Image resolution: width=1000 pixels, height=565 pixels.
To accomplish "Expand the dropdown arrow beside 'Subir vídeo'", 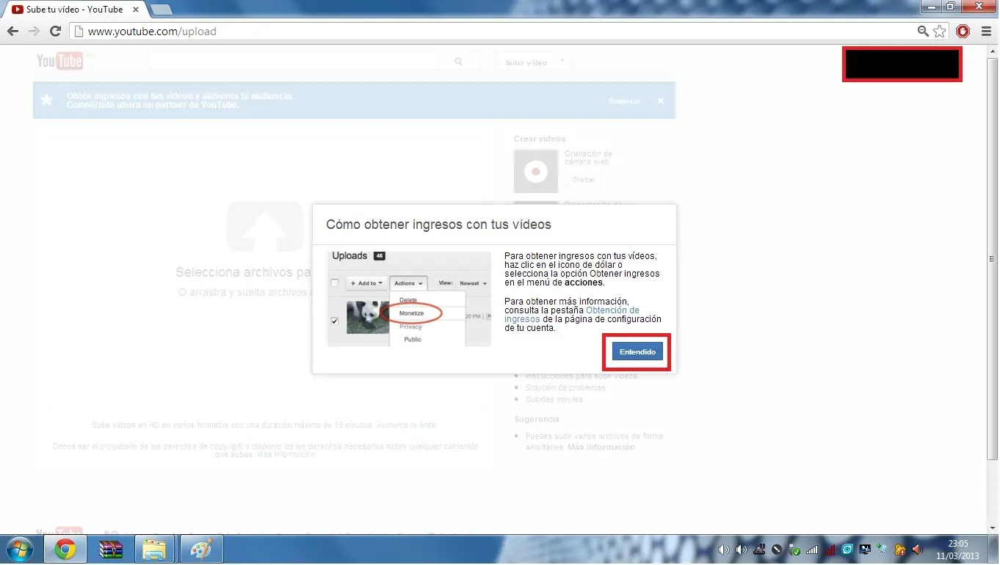I will 562,62.
